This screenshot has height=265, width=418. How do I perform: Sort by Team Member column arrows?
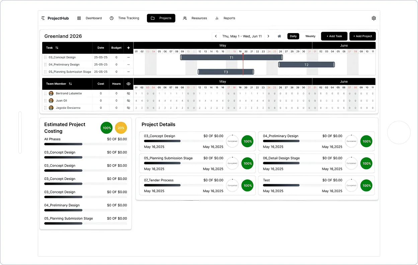(x=70, y=84)
